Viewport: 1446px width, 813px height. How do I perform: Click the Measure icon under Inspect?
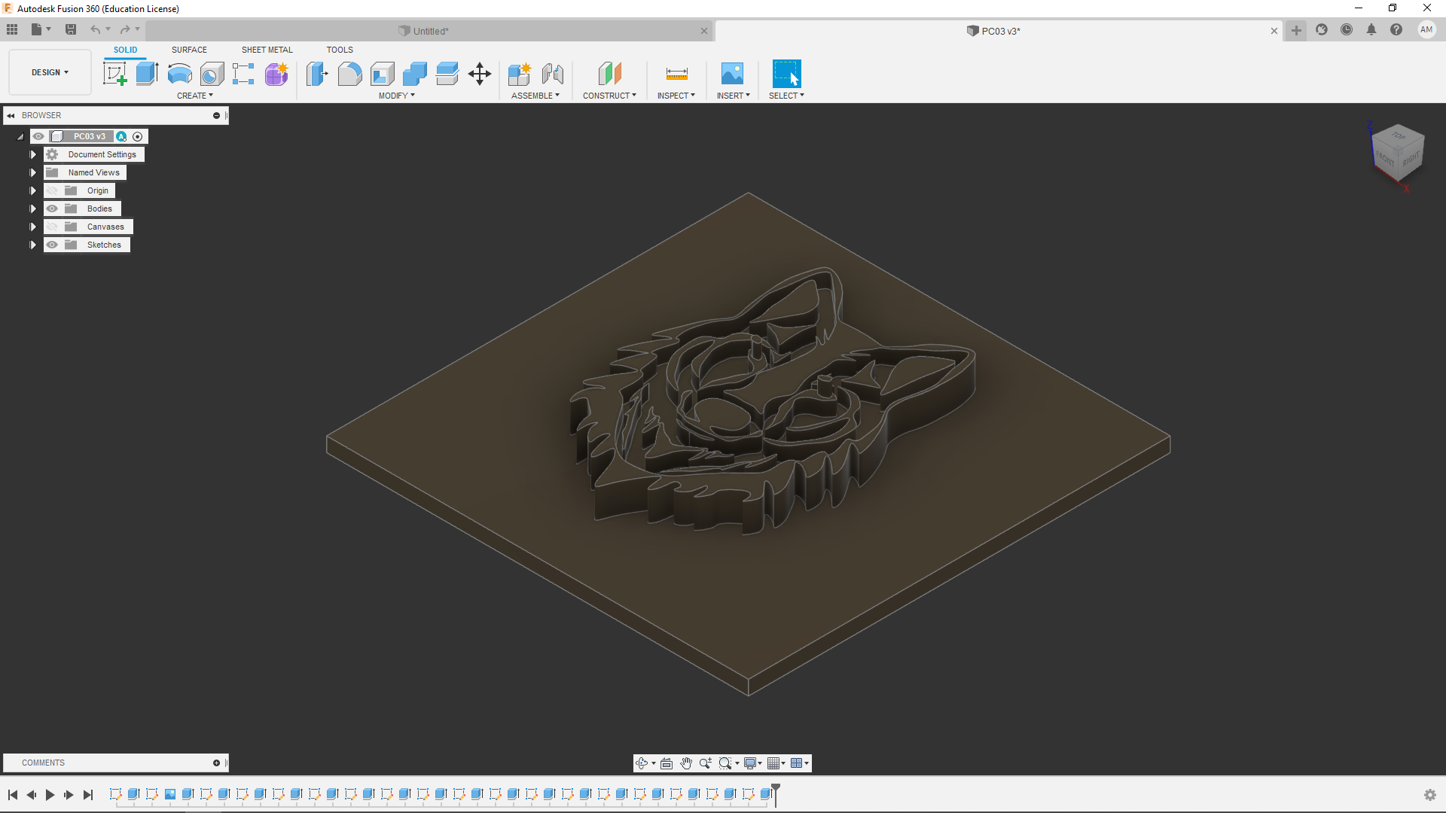click(676, 74)
